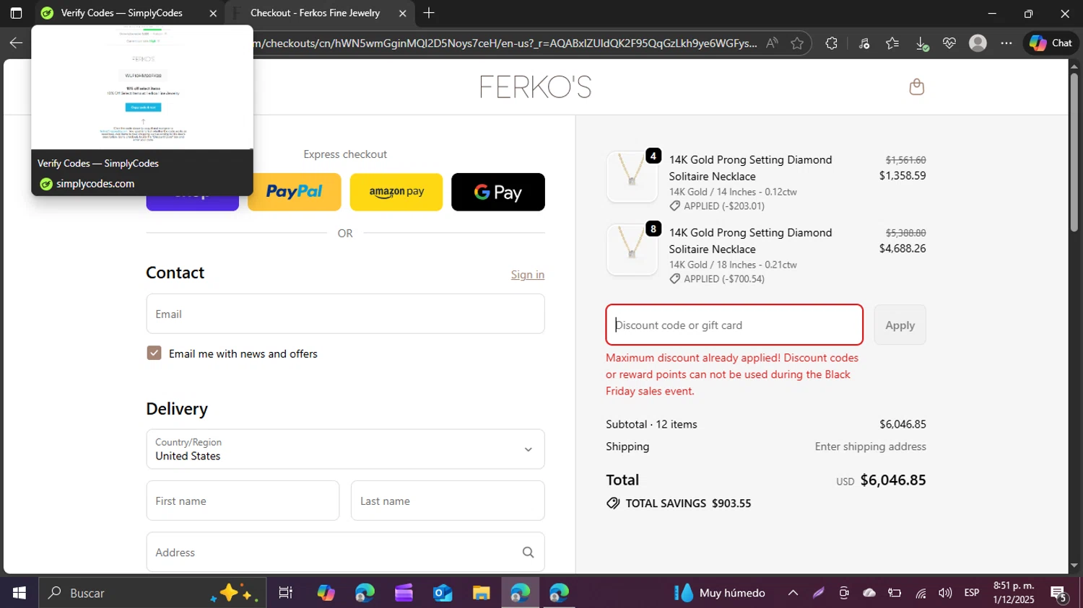
Task: Switch to Verify Codes — SimplyCodes tab
Action: (x=121, y=13)
